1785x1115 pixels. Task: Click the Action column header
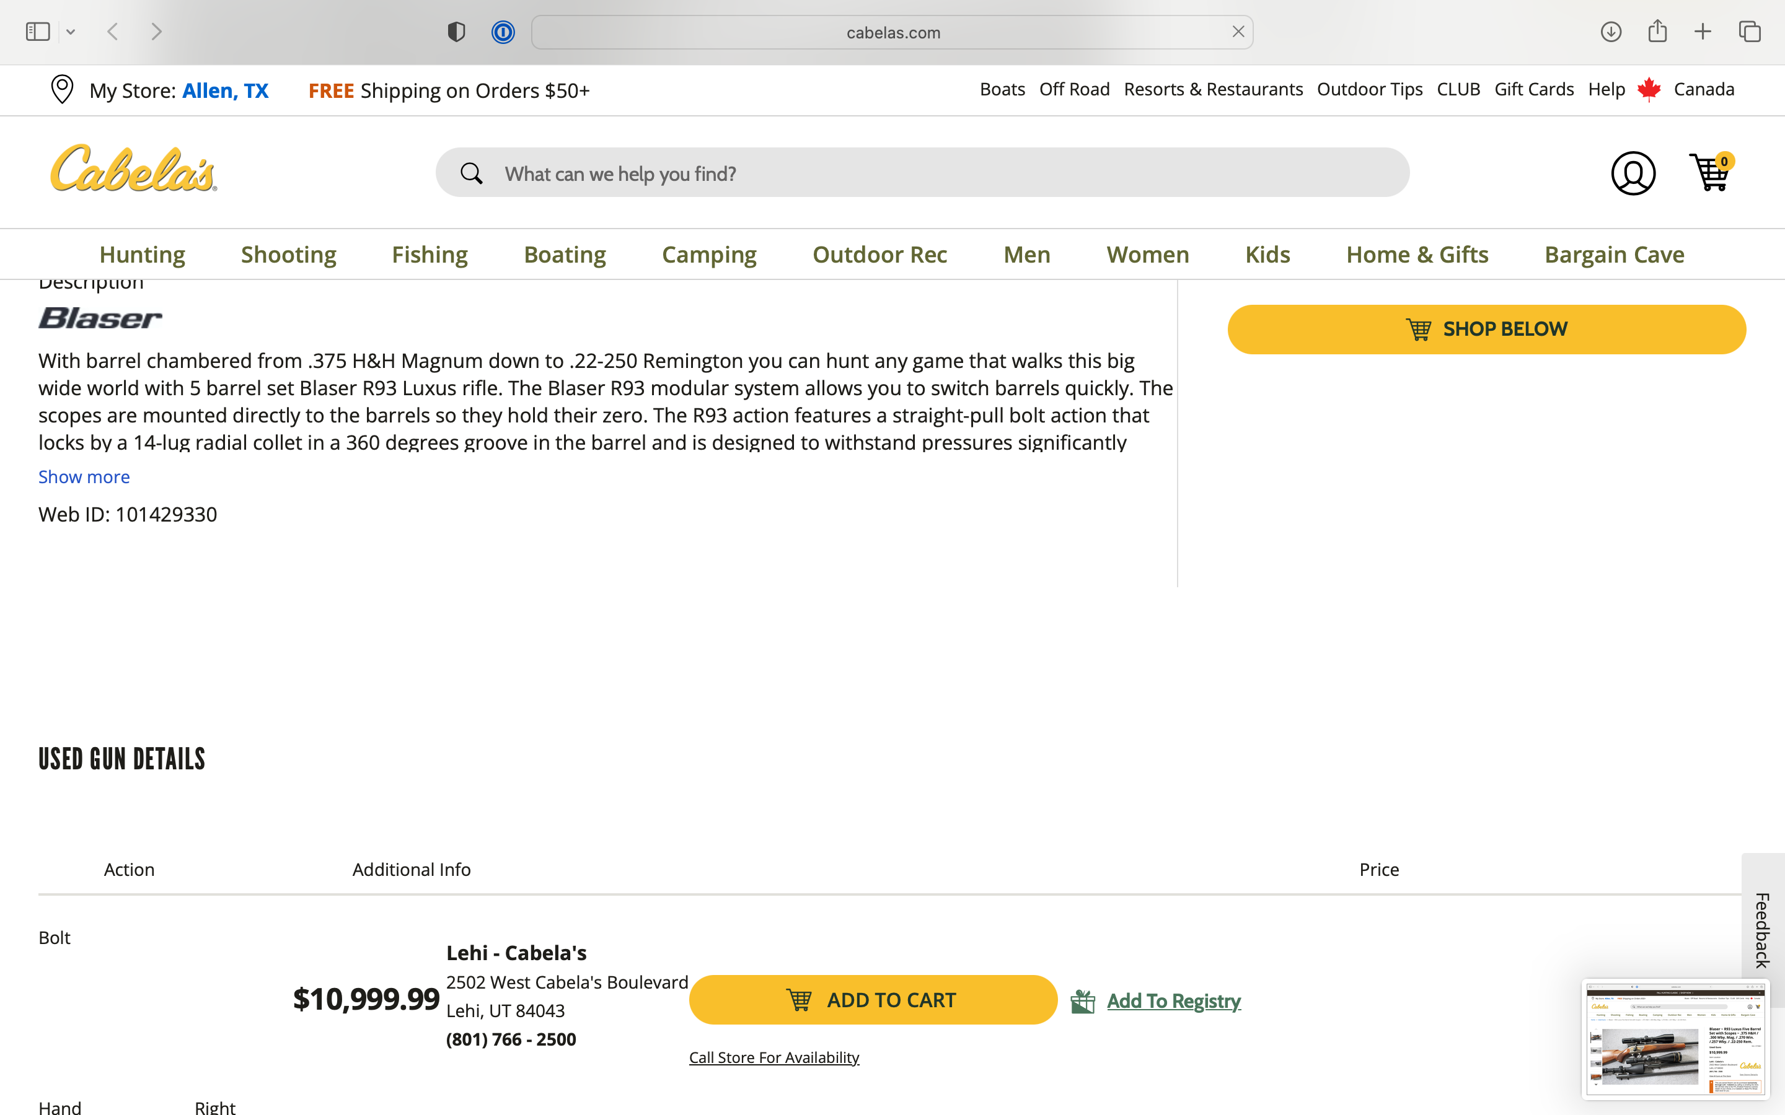pyautogui.click(x=129, y=870)
